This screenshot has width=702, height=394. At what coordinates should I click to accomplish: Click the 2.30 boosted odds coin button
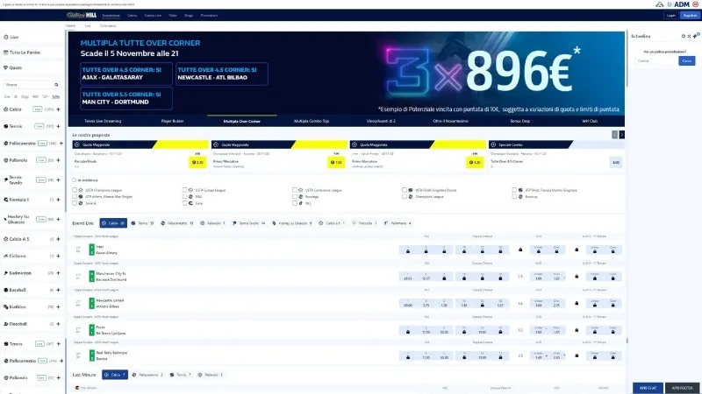(197, 162)
